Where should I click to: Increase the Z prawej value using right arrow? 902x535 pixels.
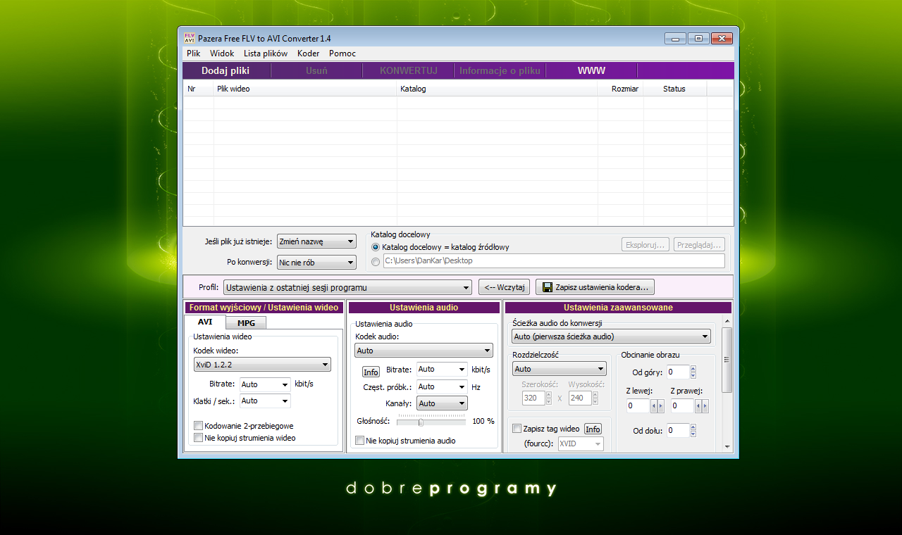pos(705,406)
